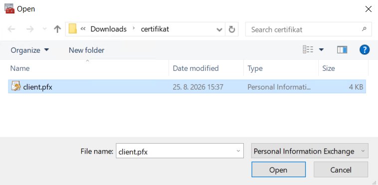Create a New folder
The width and height of the screenshot is (378, 185).
click(x=87, y=50)
